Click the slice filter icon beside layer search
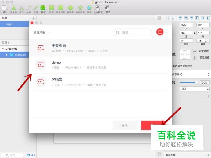Screen dimensions: 211x158 (x=32, y=155)
